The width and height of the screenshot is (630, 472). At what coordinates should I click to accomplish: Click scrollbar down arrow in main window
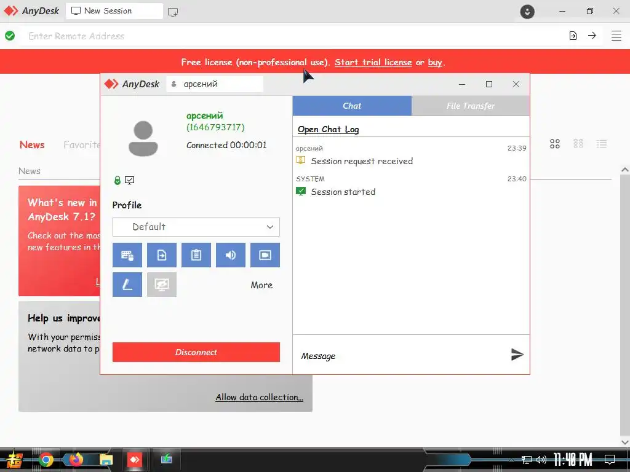(625, 442)
